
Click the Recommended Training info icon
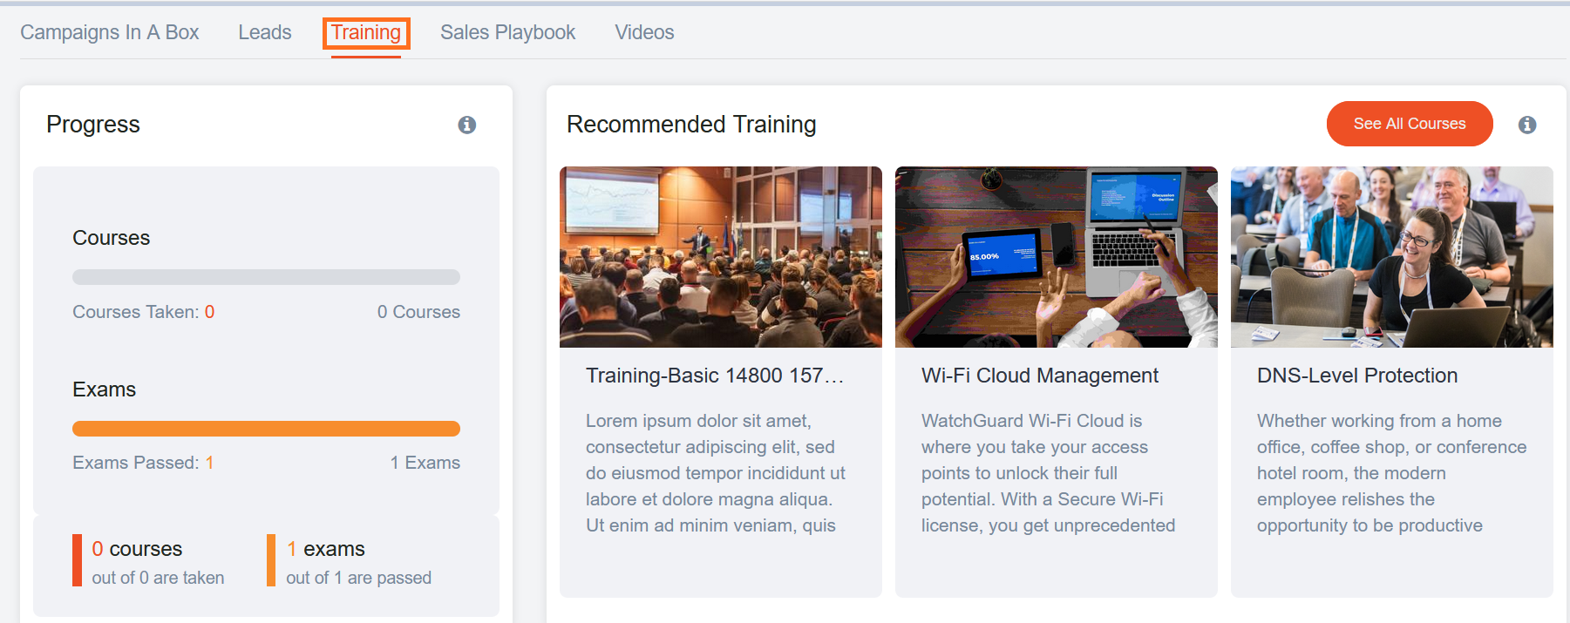point(1527,125)
